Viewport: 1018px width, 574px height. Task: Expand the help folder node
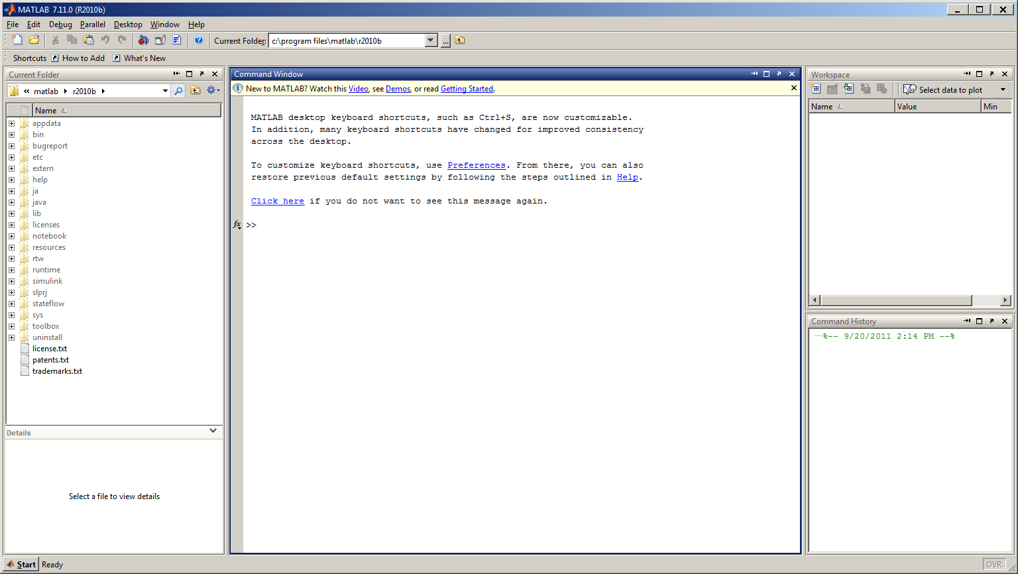11,180
